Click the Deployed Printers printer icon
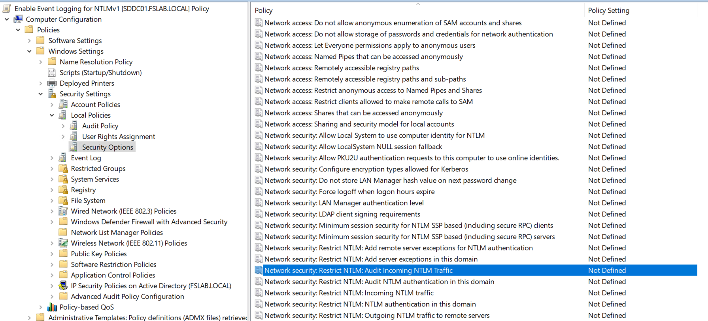 [52, 83]
